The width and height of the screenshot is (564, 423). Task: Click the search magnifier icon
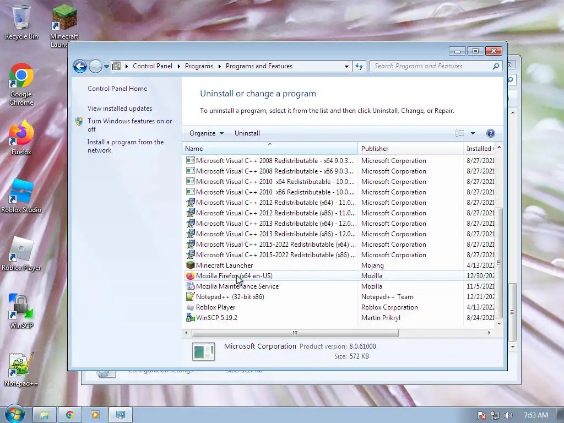pyautogui.click(x=496, y=66)
